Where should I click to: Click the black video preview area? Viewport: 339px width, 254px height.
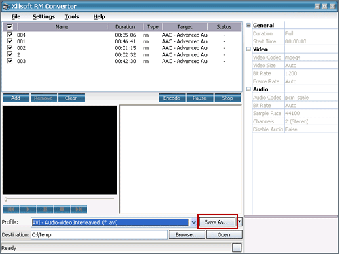click(60, 150)
